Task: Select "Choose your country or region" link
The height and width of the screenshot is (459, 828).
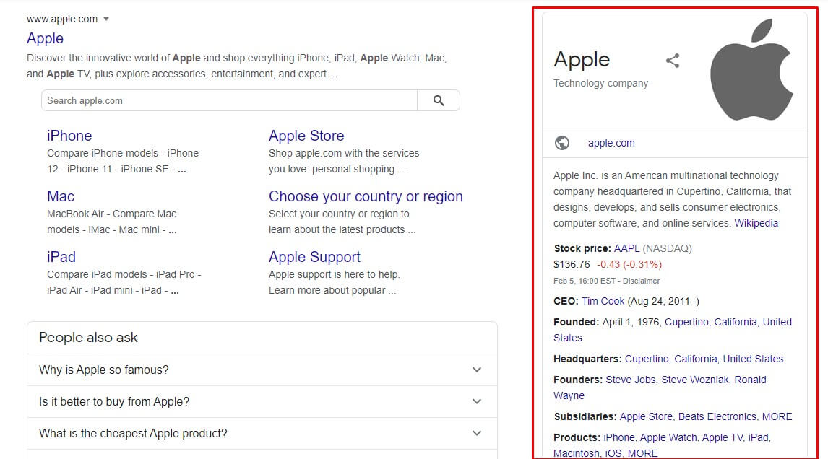Action: pos(366,196)
